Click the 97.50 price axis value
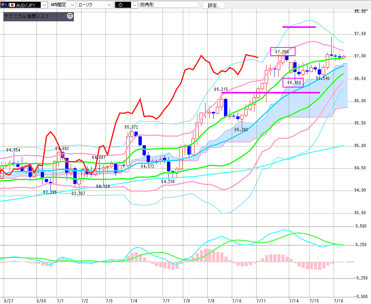The width and height of the screenshot is (371, 304). (360, 34)
